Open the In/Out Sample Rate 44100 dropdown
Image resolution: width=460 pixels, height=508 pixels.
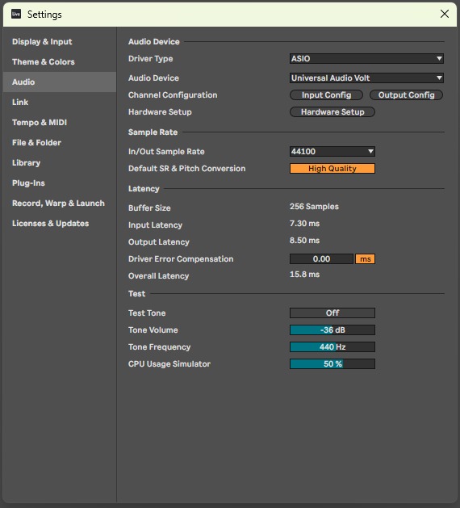[332, 151]
